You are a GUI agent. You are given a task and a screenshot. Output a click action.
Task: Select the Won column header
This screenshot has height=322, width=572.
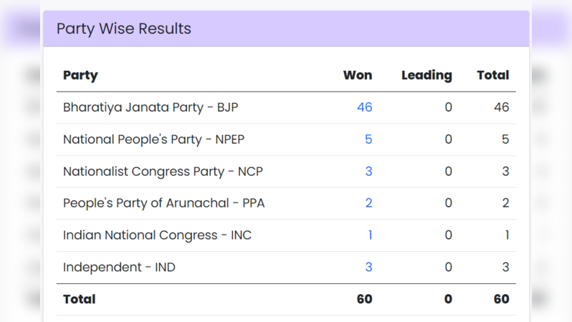tap(358, 75)
